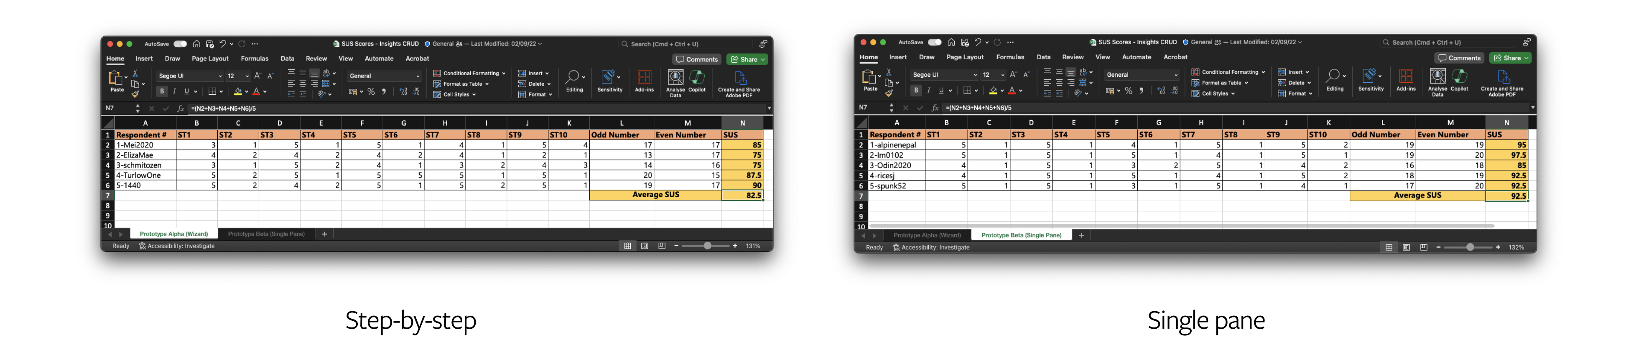Image resolution: width=1631 pixels, height=360 pixels.
Task: Click percent style icon in left Excel window
Action: pyautogui.click(x=371, y=92)
